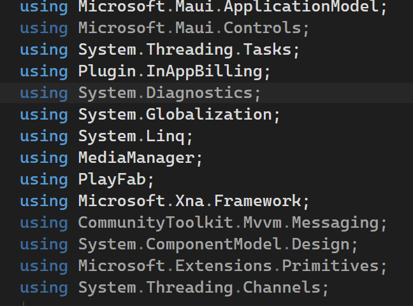Click on Microsoft.Xna.Framework namespace

click(190, 201)
